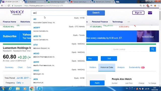Open the Holders tab

pyautogui.click(x=93, y=67)
